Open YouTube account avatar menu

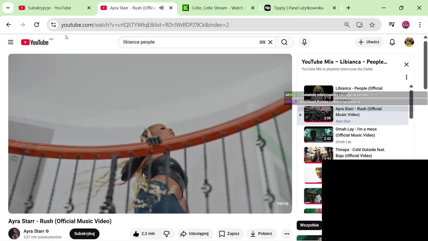point(409,42)
